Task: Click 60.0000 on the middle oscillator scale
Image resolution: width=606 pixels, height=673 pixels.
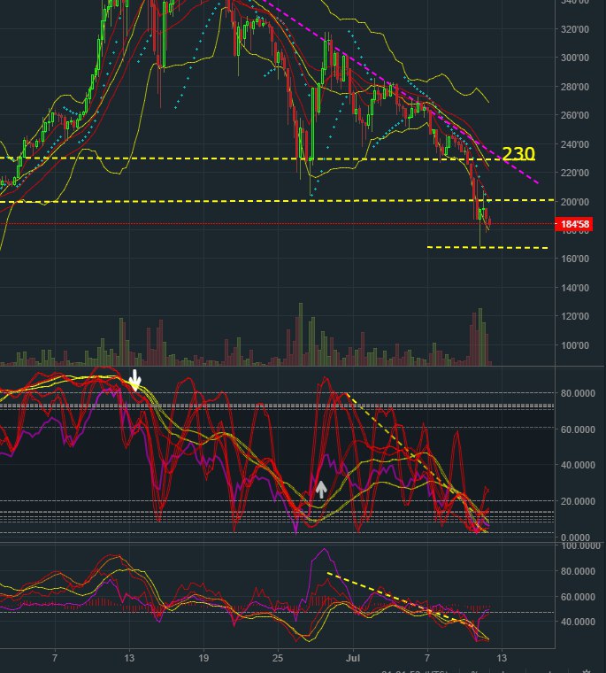Action: [578, 429]
